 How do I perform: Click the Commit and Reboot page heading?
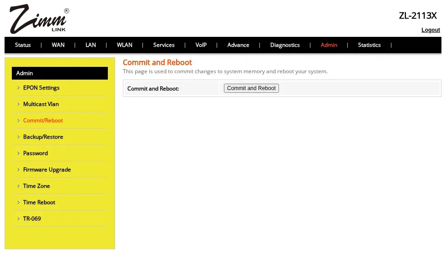coord(157,62)
